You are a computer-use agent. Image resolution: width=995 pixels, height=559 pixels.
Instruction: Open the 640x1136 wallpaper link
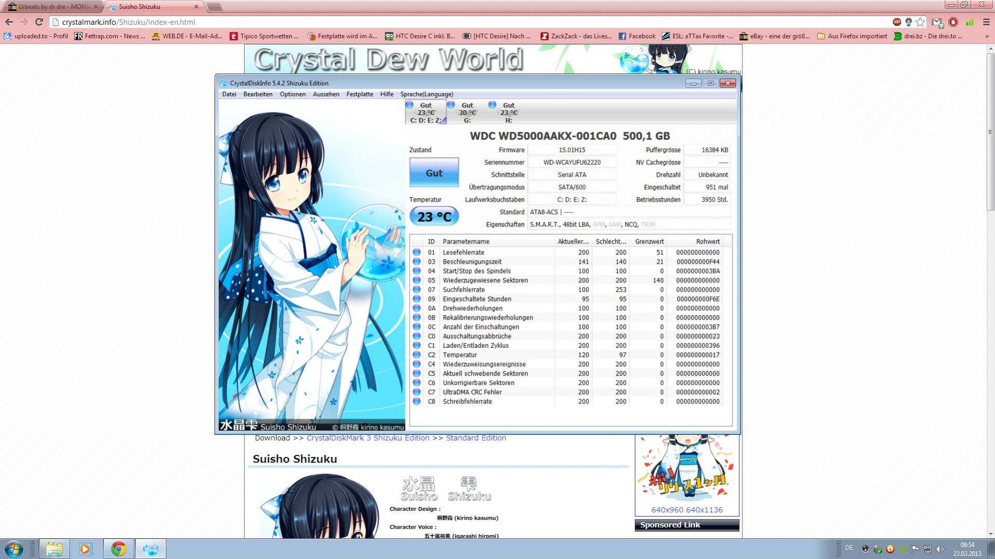[704, 510]
